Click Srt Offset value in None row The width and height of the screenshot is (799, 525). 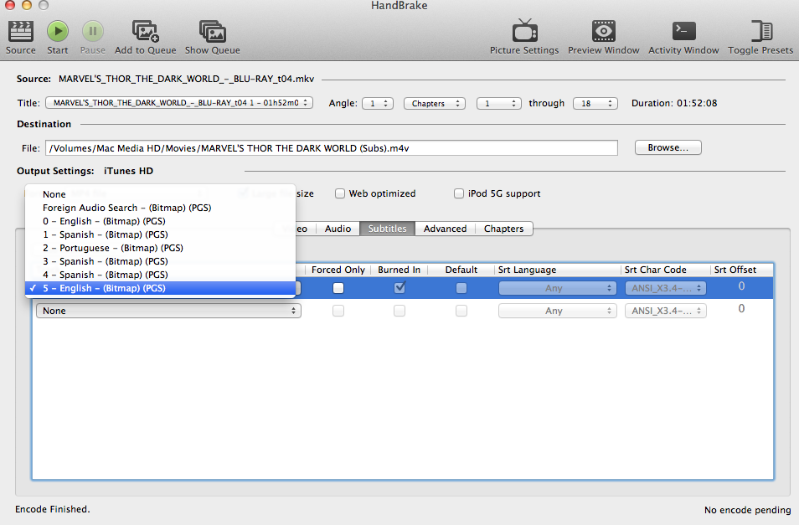tap(741, 309)
